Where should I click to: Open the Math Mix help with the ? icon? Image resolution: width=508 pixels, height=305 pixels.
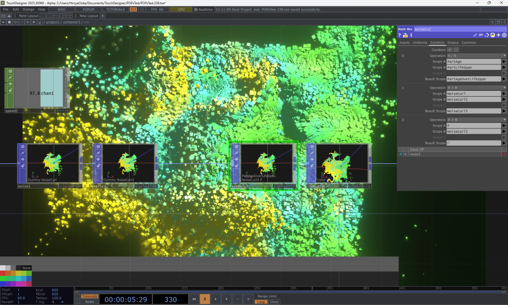click(399, 34)
